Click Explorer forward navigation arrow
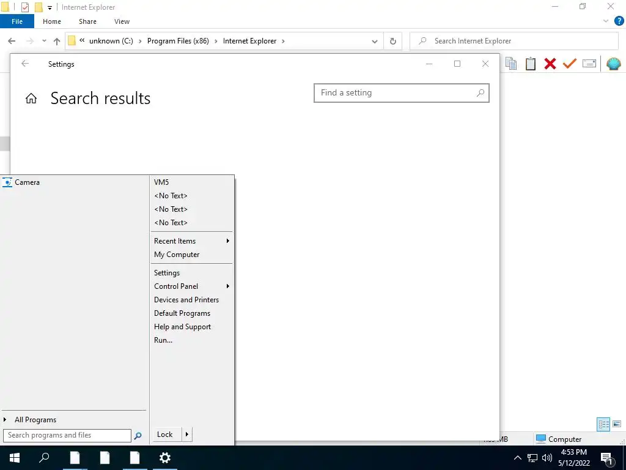This screenshot has width=626, height=470. coord(30,41)
